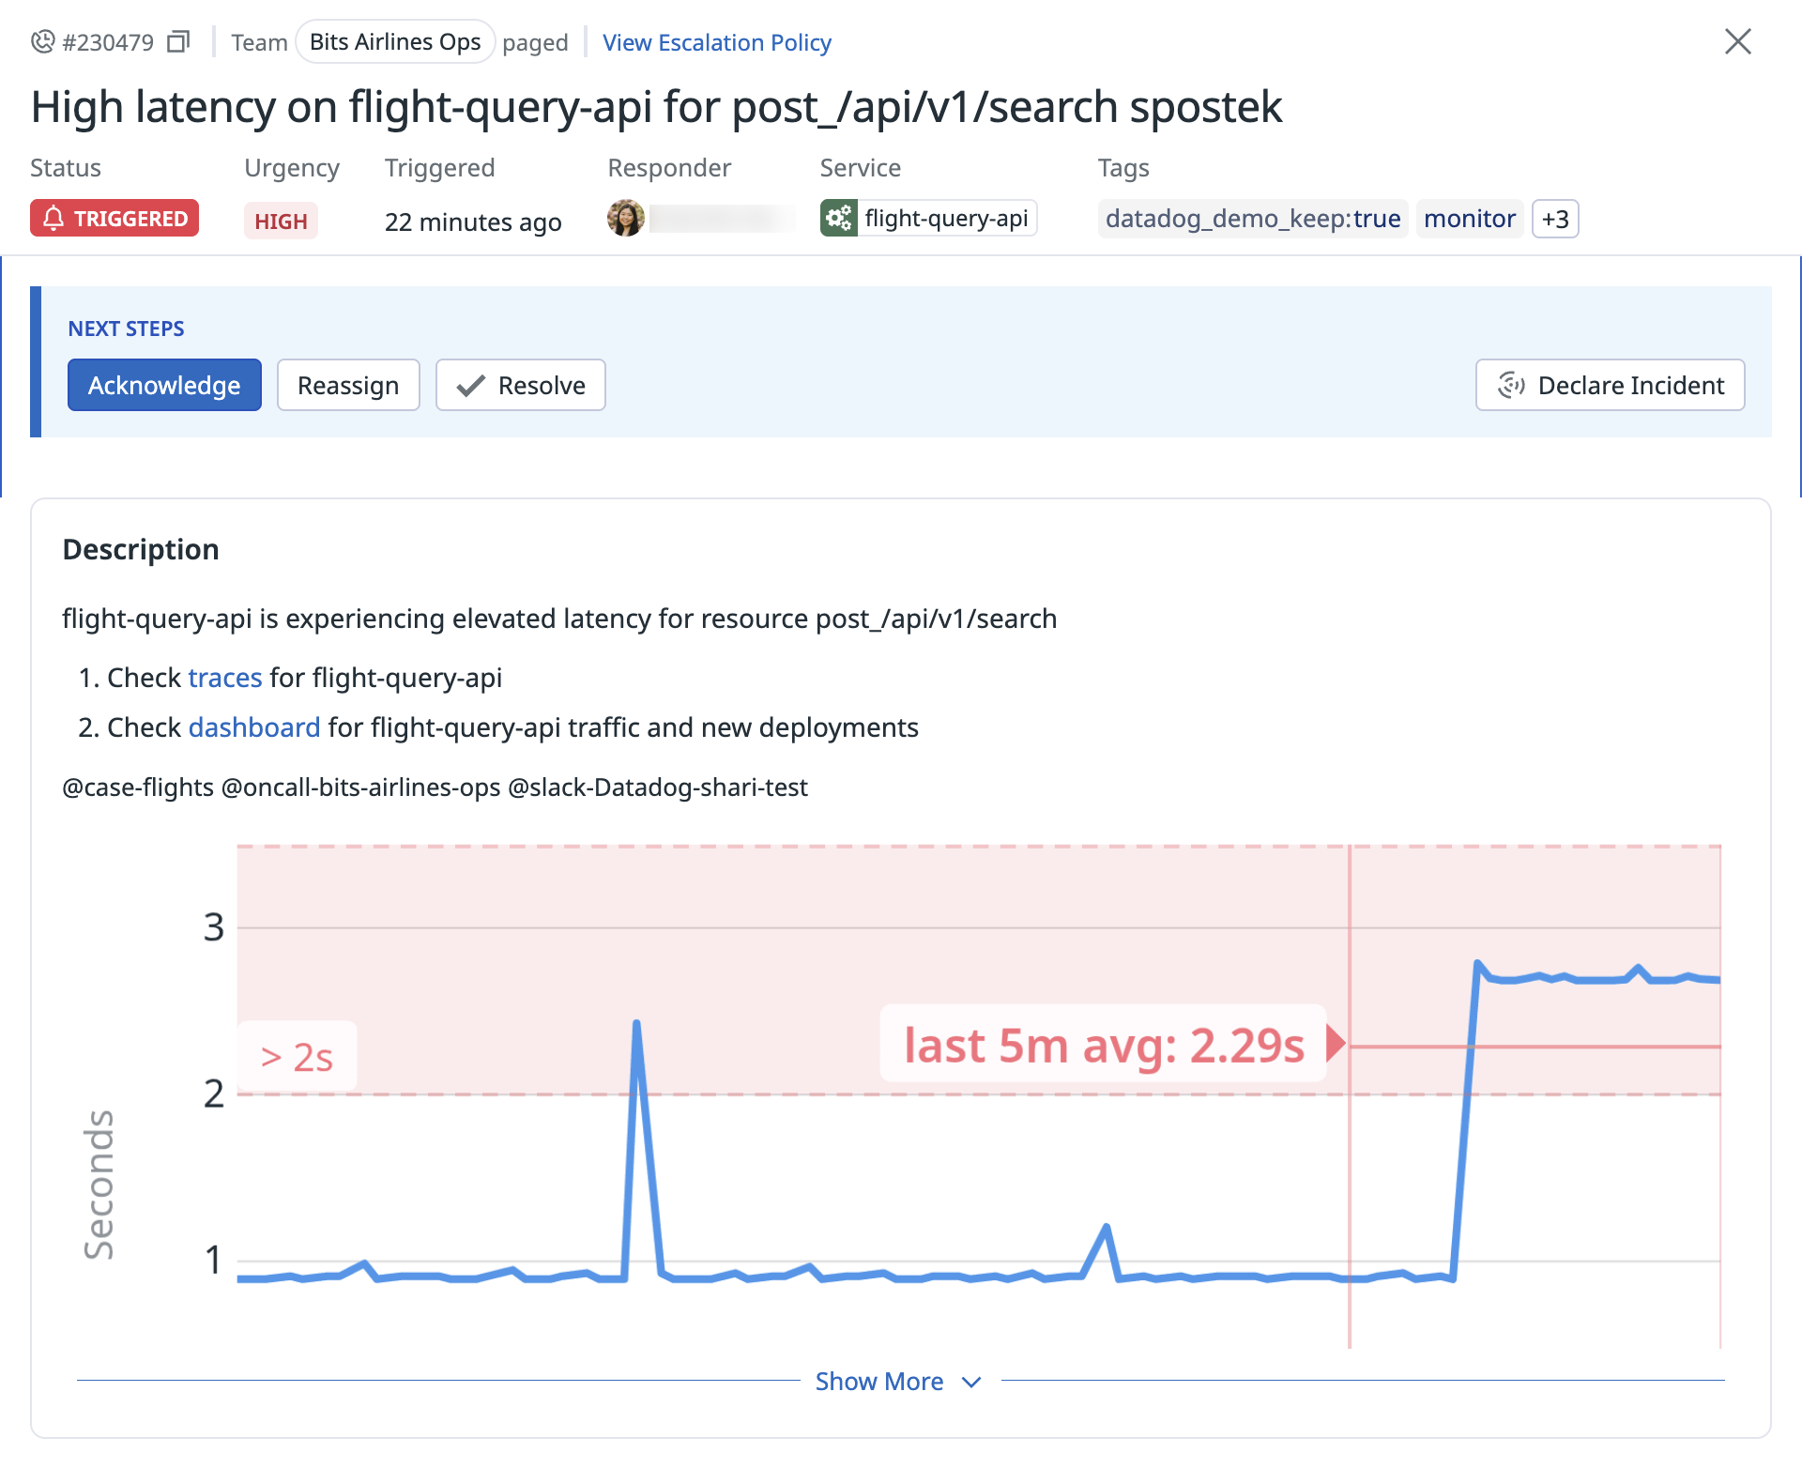Image resolution: width=1802 pixels, height=1468 pixels.
Task: Click the last 5m avg marker on graph
Action: coord(1104,1044)
